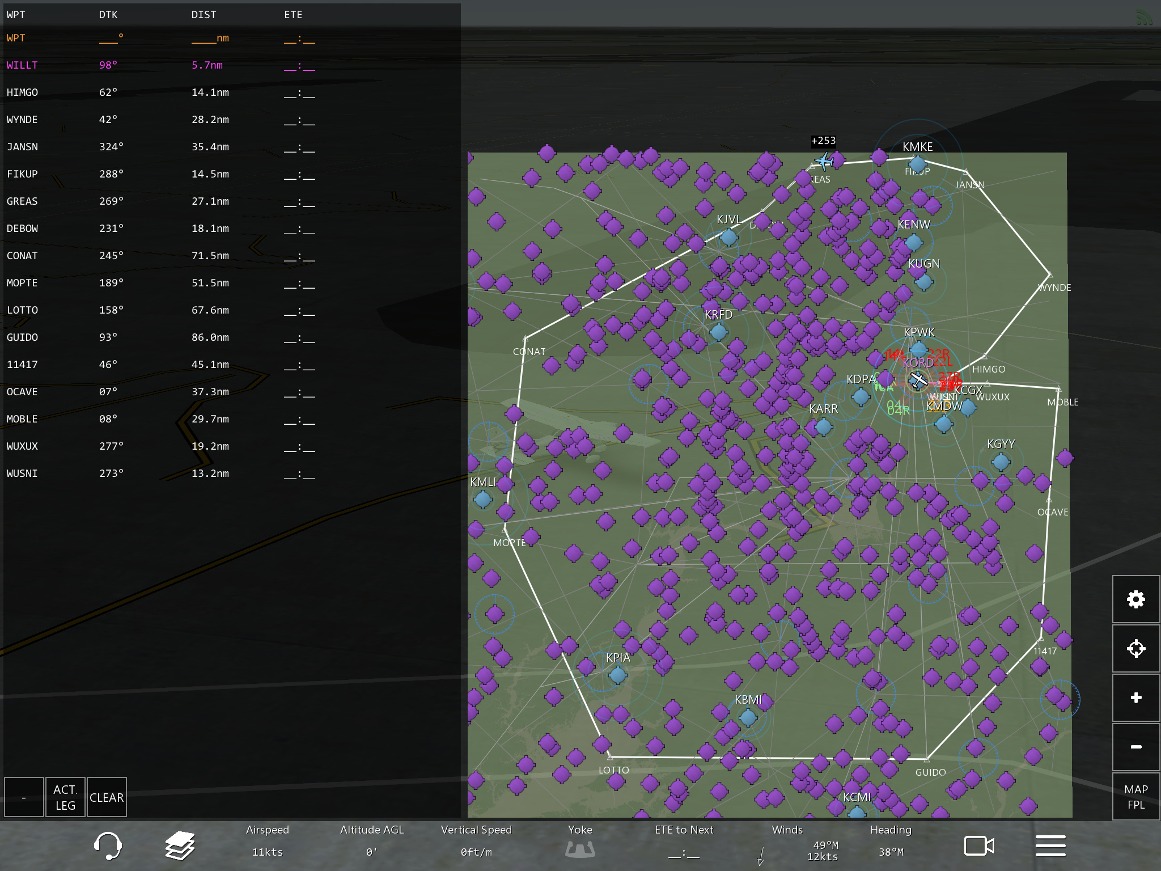The width and height of the screenshot is (1161, 871).
Task: Select HIMGO waypoint in flight plan
Action: pos(23,92)
